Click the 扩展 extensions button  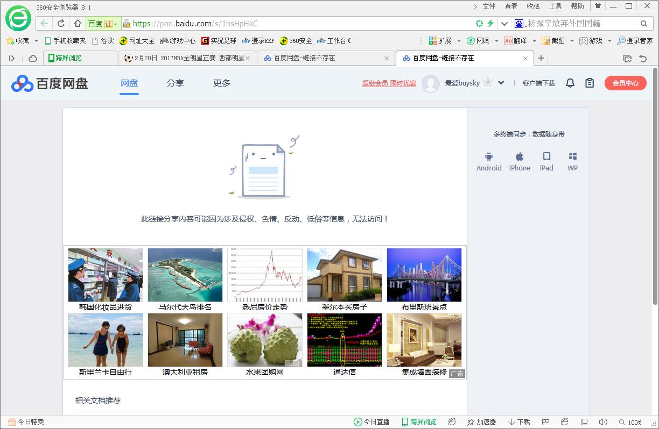(440, 41)
